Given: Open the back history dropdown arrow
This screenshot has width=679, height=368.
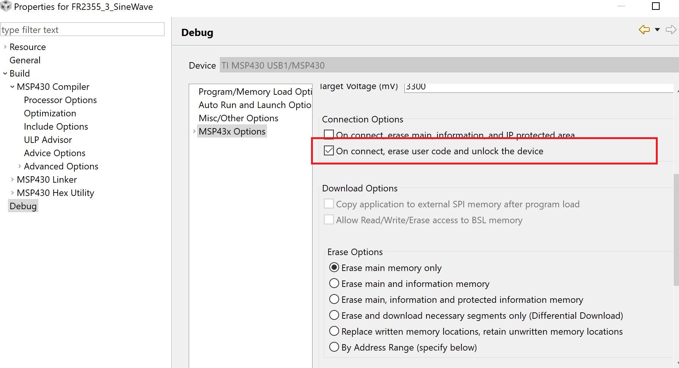Looking at the screenshot, I should [657, 30].
